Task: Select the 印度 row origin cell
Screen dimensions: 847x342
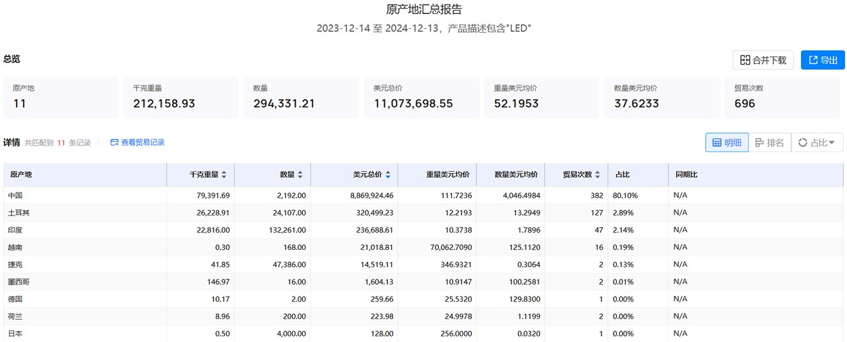Action: coord(85,230)
